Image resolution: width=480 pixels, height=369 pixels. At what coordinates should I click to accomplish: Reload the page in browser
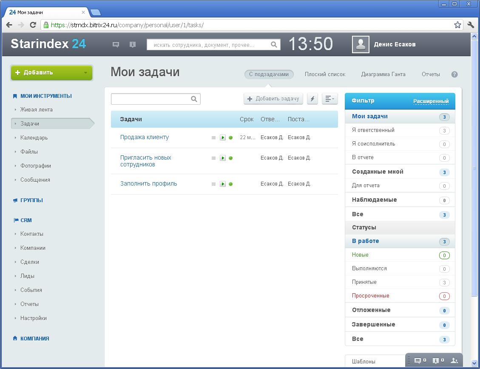[x=33, y=25]
